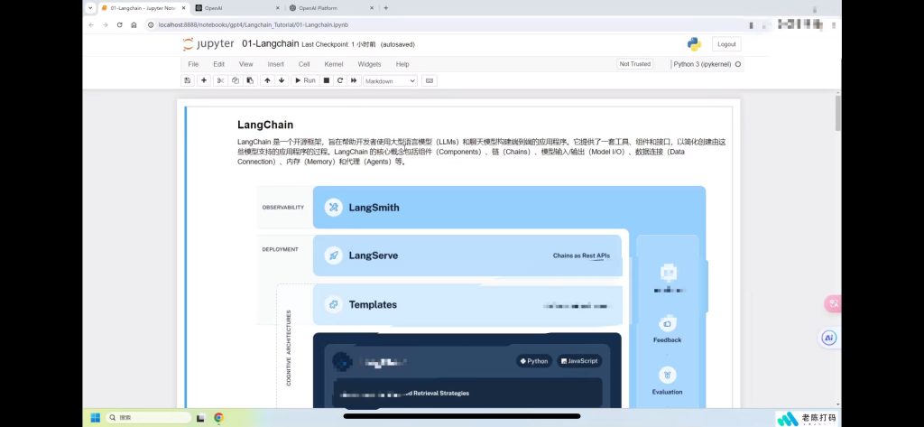Open the Windows Start menu

(95, 418)
